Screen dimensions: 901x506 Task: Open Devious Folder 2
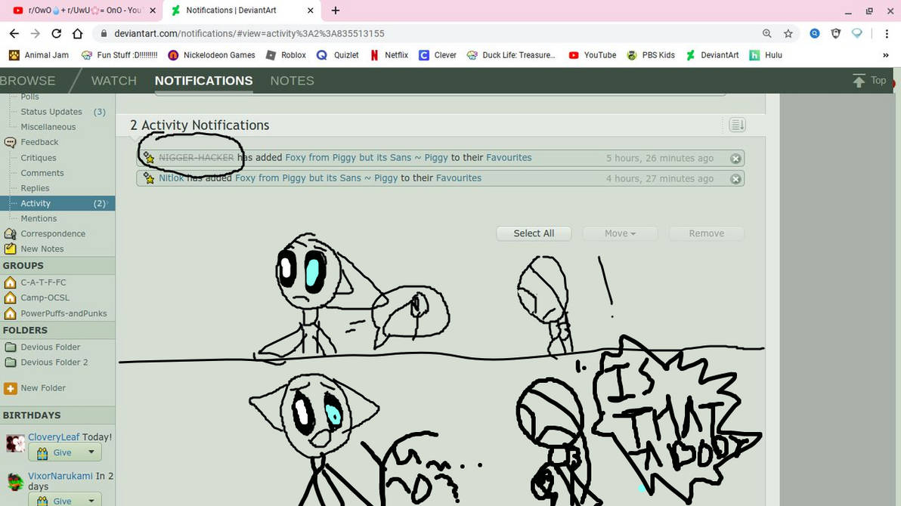(54, 363)
